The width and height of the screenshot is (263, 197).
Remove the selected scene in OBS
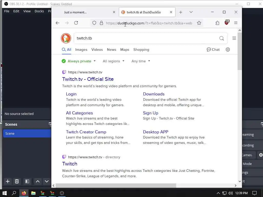[17, 181]
